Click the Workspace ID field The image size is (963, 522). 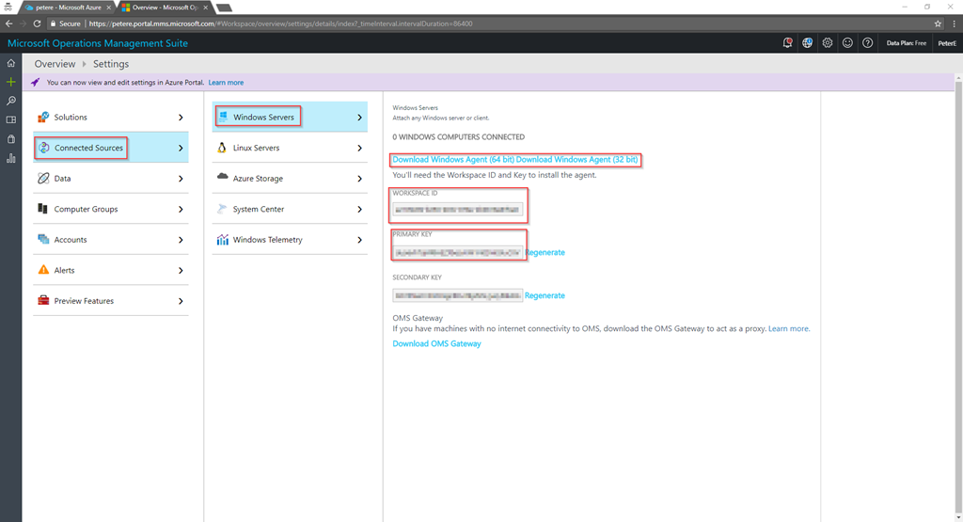[x=458, y=209]
